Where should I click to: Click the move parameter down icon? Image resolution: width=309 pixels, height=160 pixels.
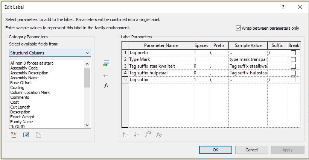point(137,134)
